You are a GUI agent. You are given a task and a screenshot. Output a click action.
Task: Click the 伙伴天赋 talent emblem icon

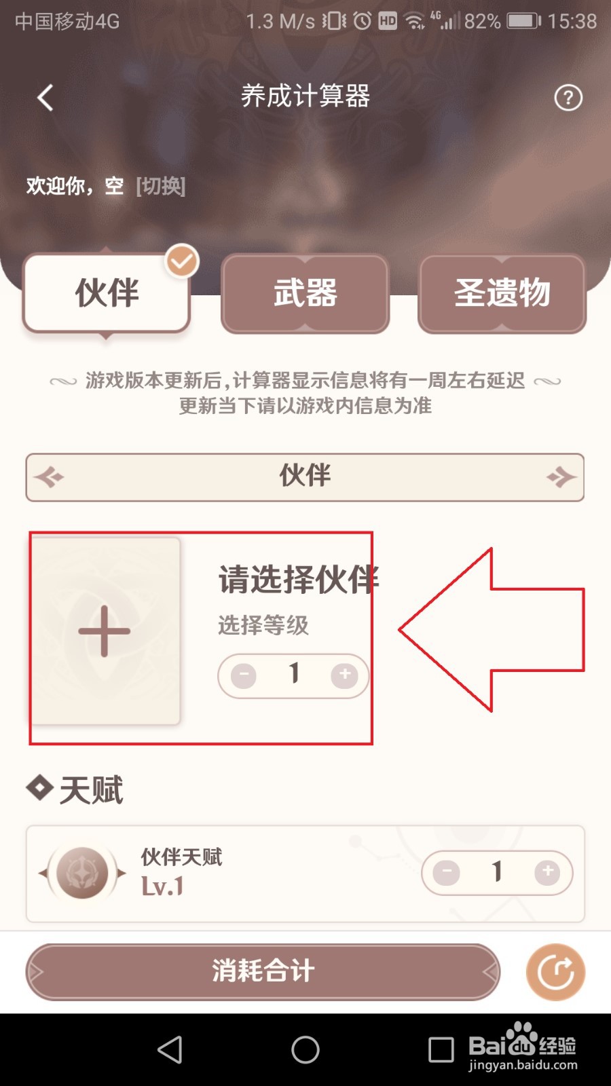pos(82,873)
